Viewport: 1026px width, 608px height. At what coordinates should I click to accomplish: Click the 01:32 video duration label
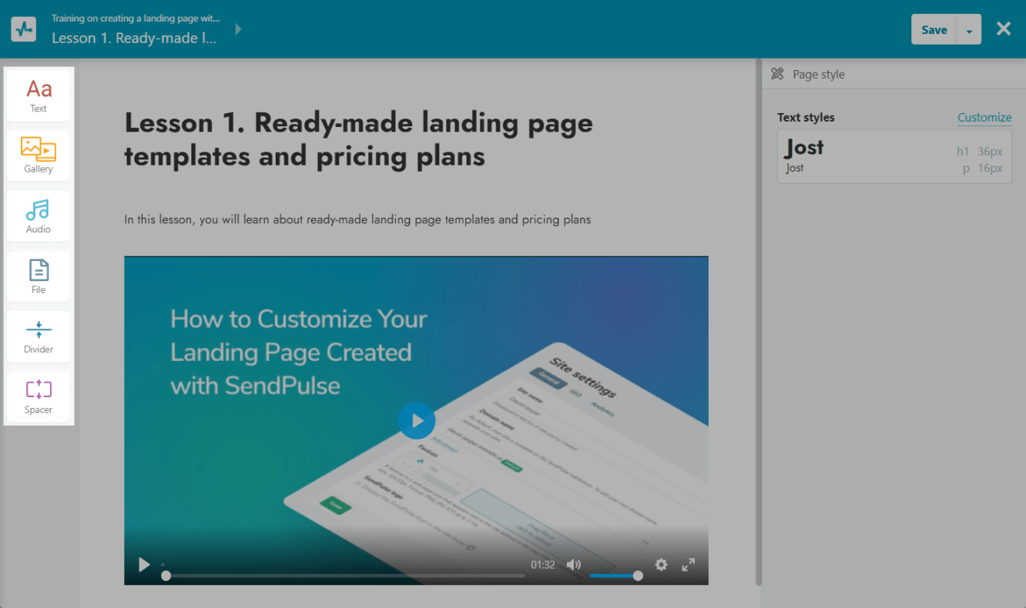(x=543, y=565)
